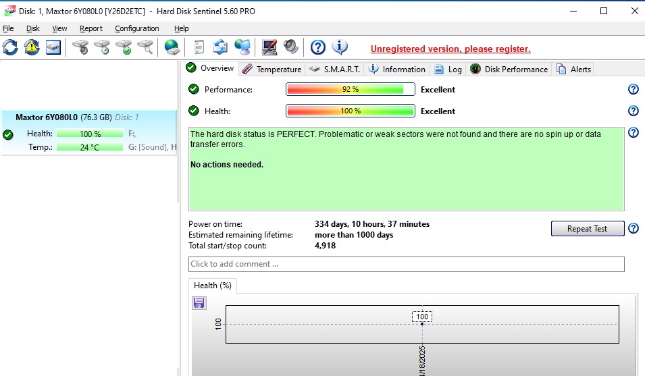Viewport: 645px width, 376px height.
Task: Switch to the S.M.A.R.T. tab
Action: (x=334, y=69)
